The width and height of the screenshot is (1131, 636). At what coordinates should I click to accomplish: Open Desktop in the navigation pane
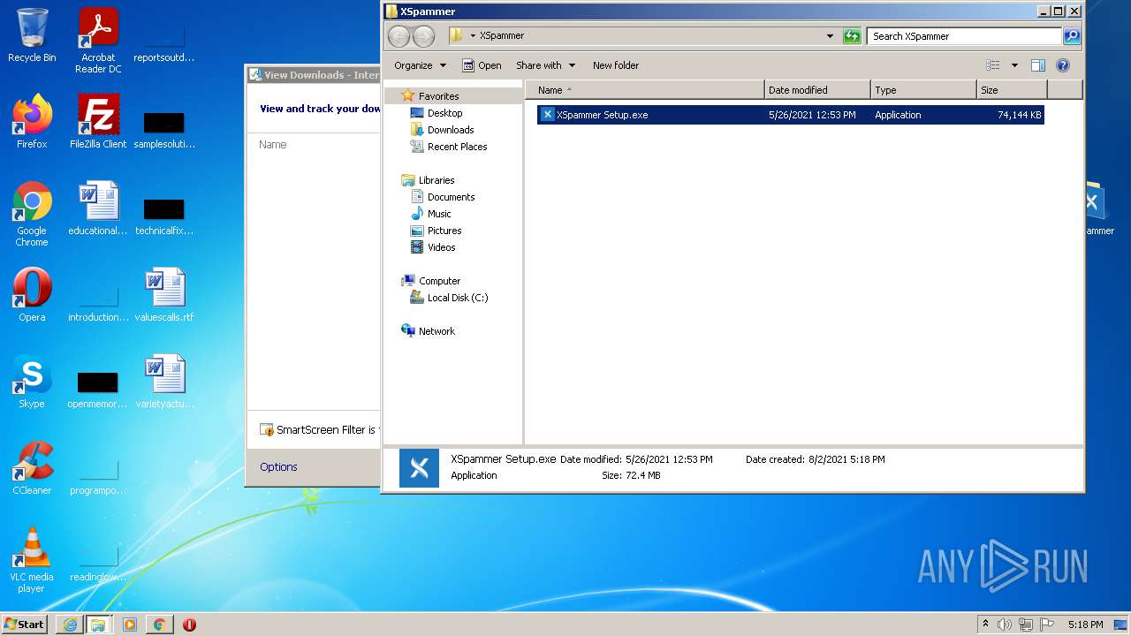pyautogui.click(x=444, y=113)
